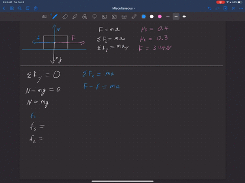Tap the battery status indicator
Viewport: 245px width, 183px height.
click(x=240, y=2)
